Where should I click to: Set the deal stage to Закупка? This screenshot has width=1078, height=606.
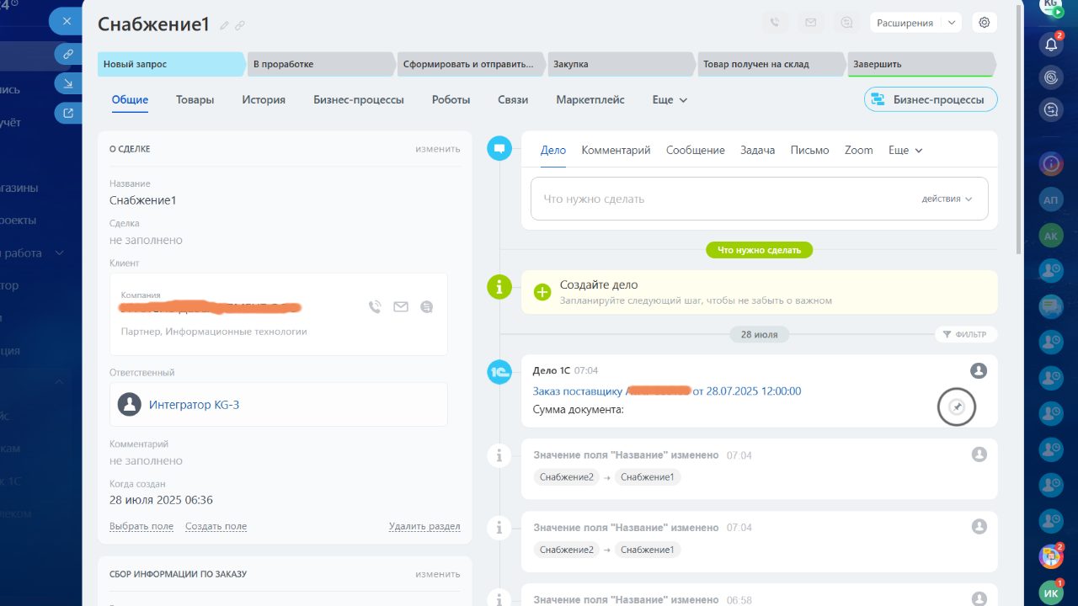pos(622,64)
